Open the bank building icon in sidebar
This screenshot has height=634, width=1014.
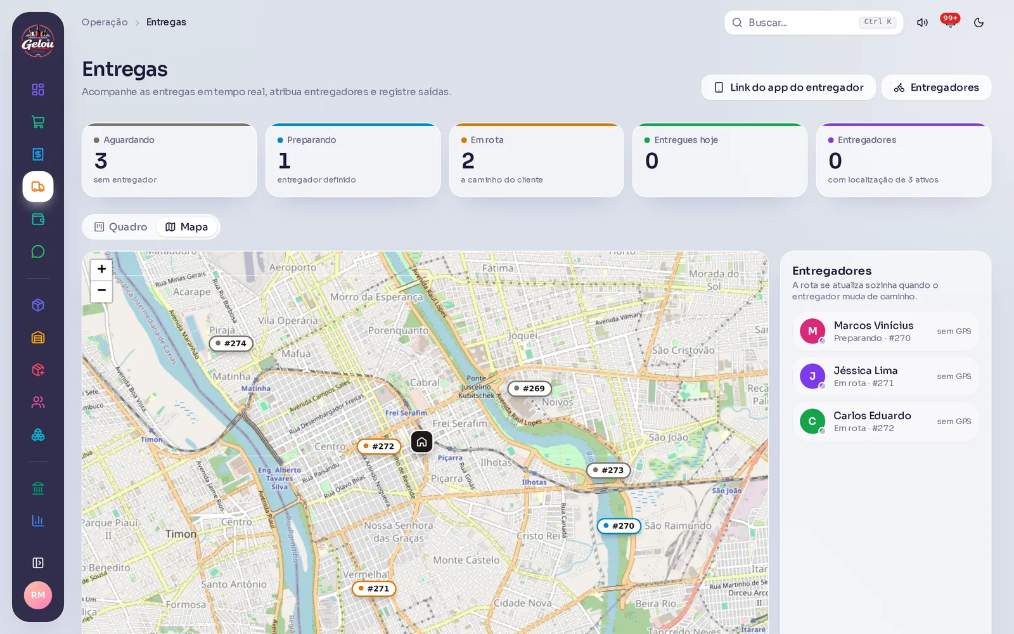click(x=38, y=488)
